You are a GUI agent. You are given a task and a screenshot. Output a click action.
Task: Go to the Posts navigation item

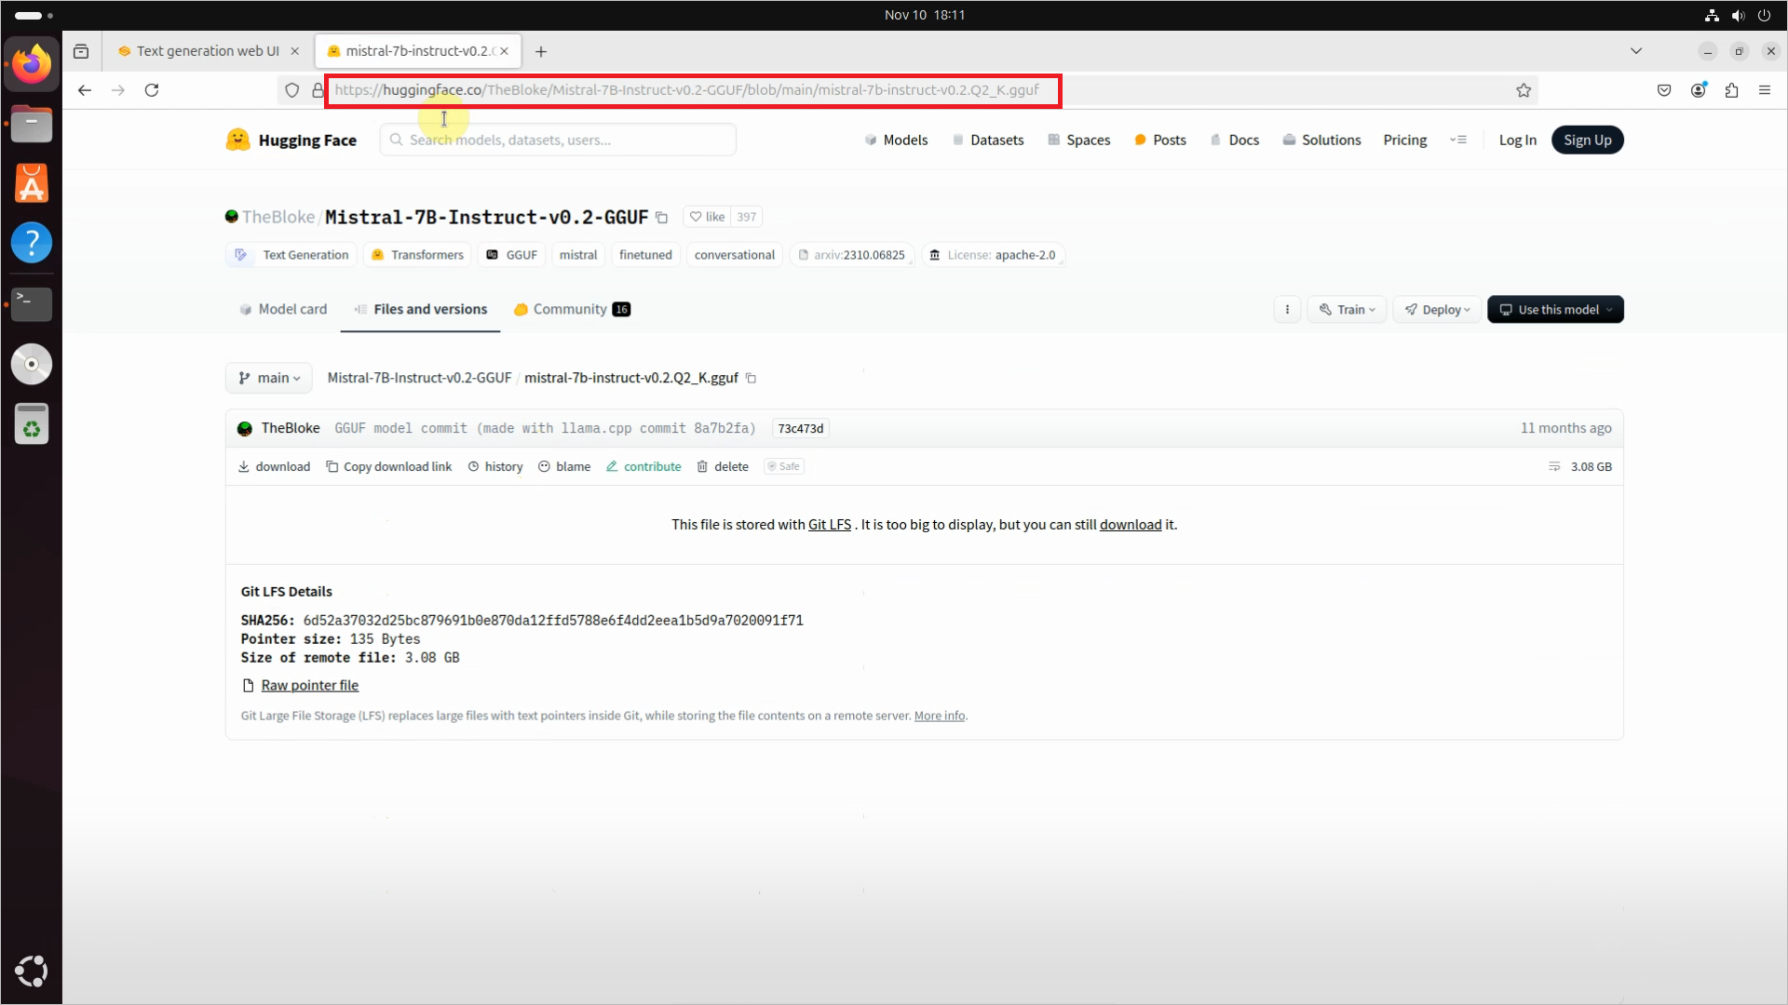coord(1159,140)
